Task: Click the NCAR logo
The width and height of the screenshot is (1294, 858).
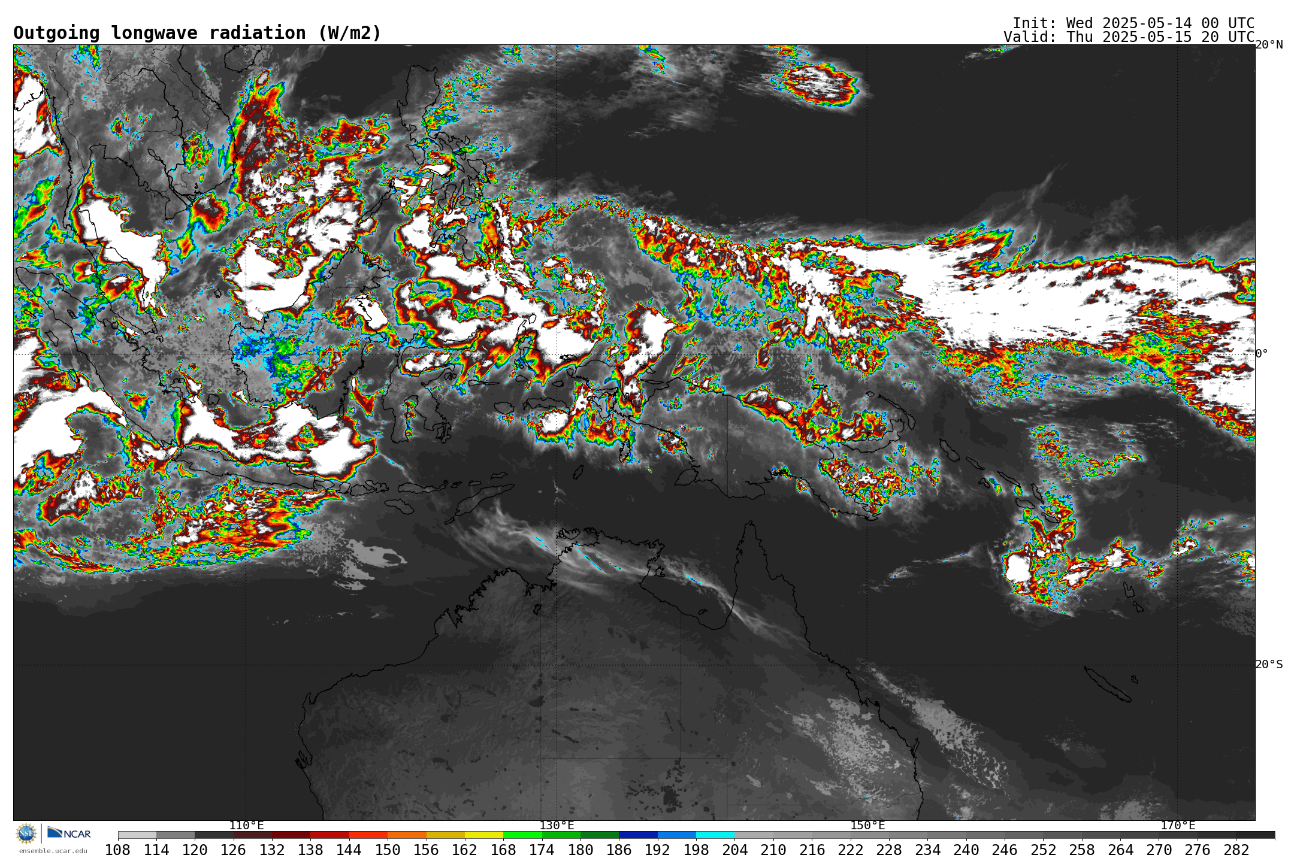Action: (x=69, y=833)
